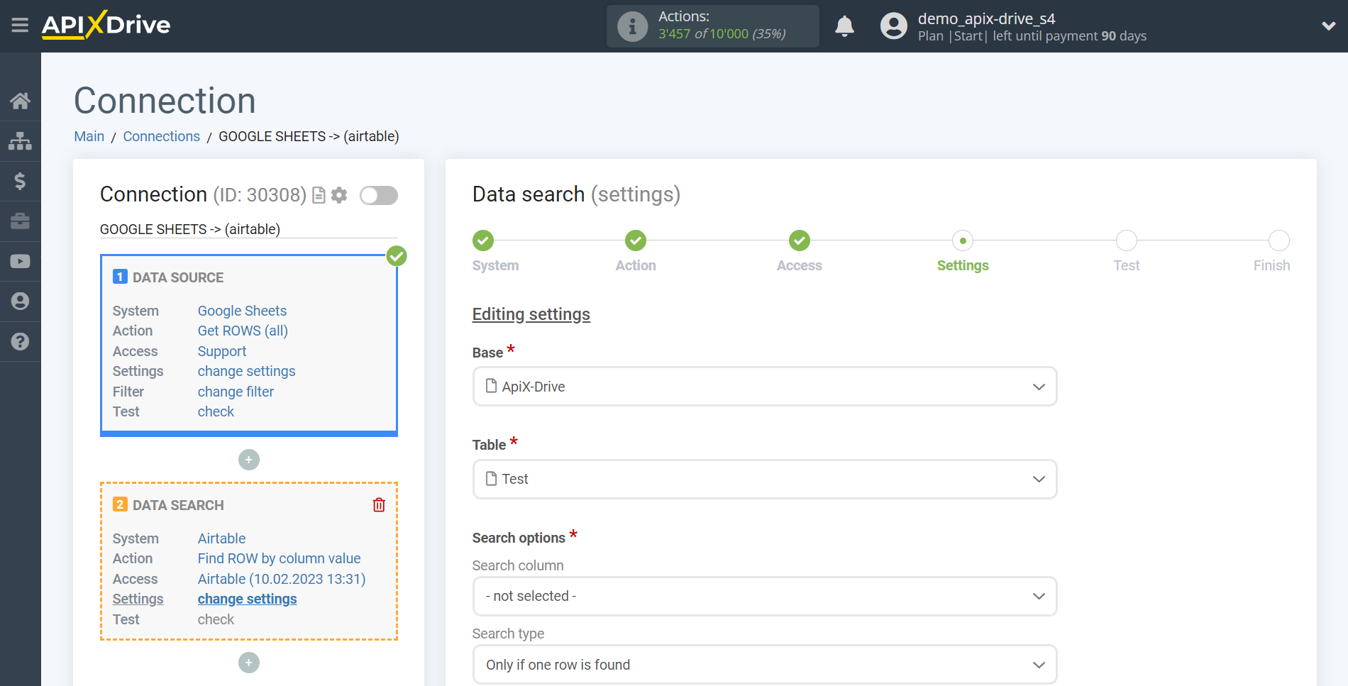The image size is (1348, 686).
Task: Click the Main breadcrumb link
Action: (89, 136)
